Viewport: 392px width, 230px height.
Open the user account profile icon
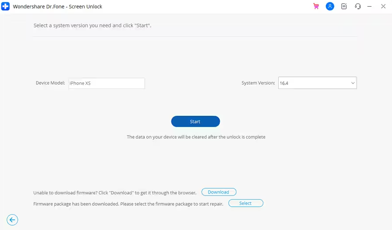pos(330,6)
